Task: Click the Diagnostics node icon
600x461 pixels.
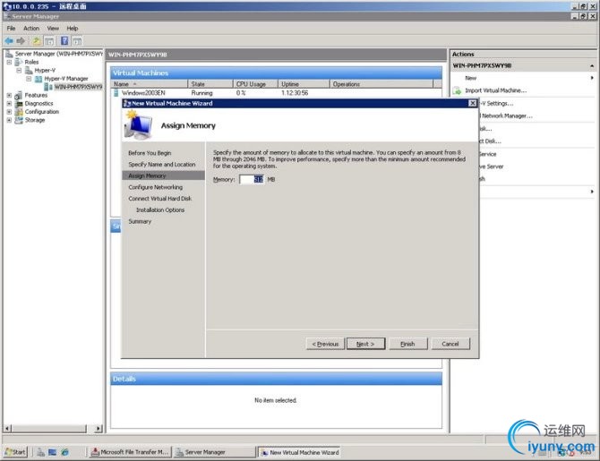Action: (19, 104)
